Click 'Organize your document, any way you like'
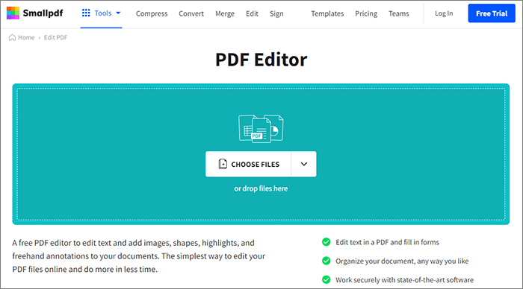The width and height of the screenshot is (523, 289). click(402, 261)
